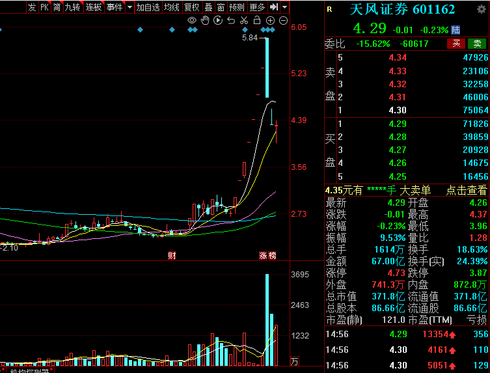Image resolution: width=490 pixels, height=373 pixels.
Task: Open the 复权 adjustment option
Action: [x=191, y=7]
